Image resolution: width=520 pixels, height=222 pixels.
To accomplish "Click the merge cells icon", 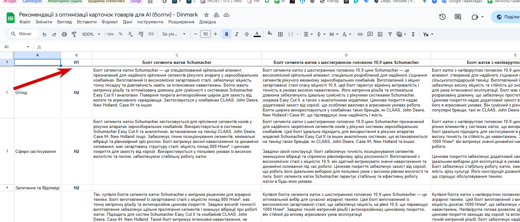I will pos(291,34).
